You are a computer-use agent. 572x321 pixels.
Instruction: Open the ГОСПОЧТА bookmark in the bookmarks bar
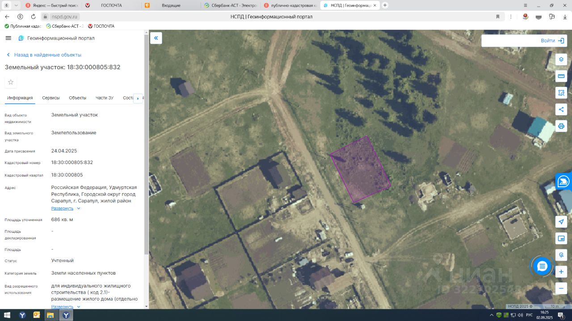101,26
